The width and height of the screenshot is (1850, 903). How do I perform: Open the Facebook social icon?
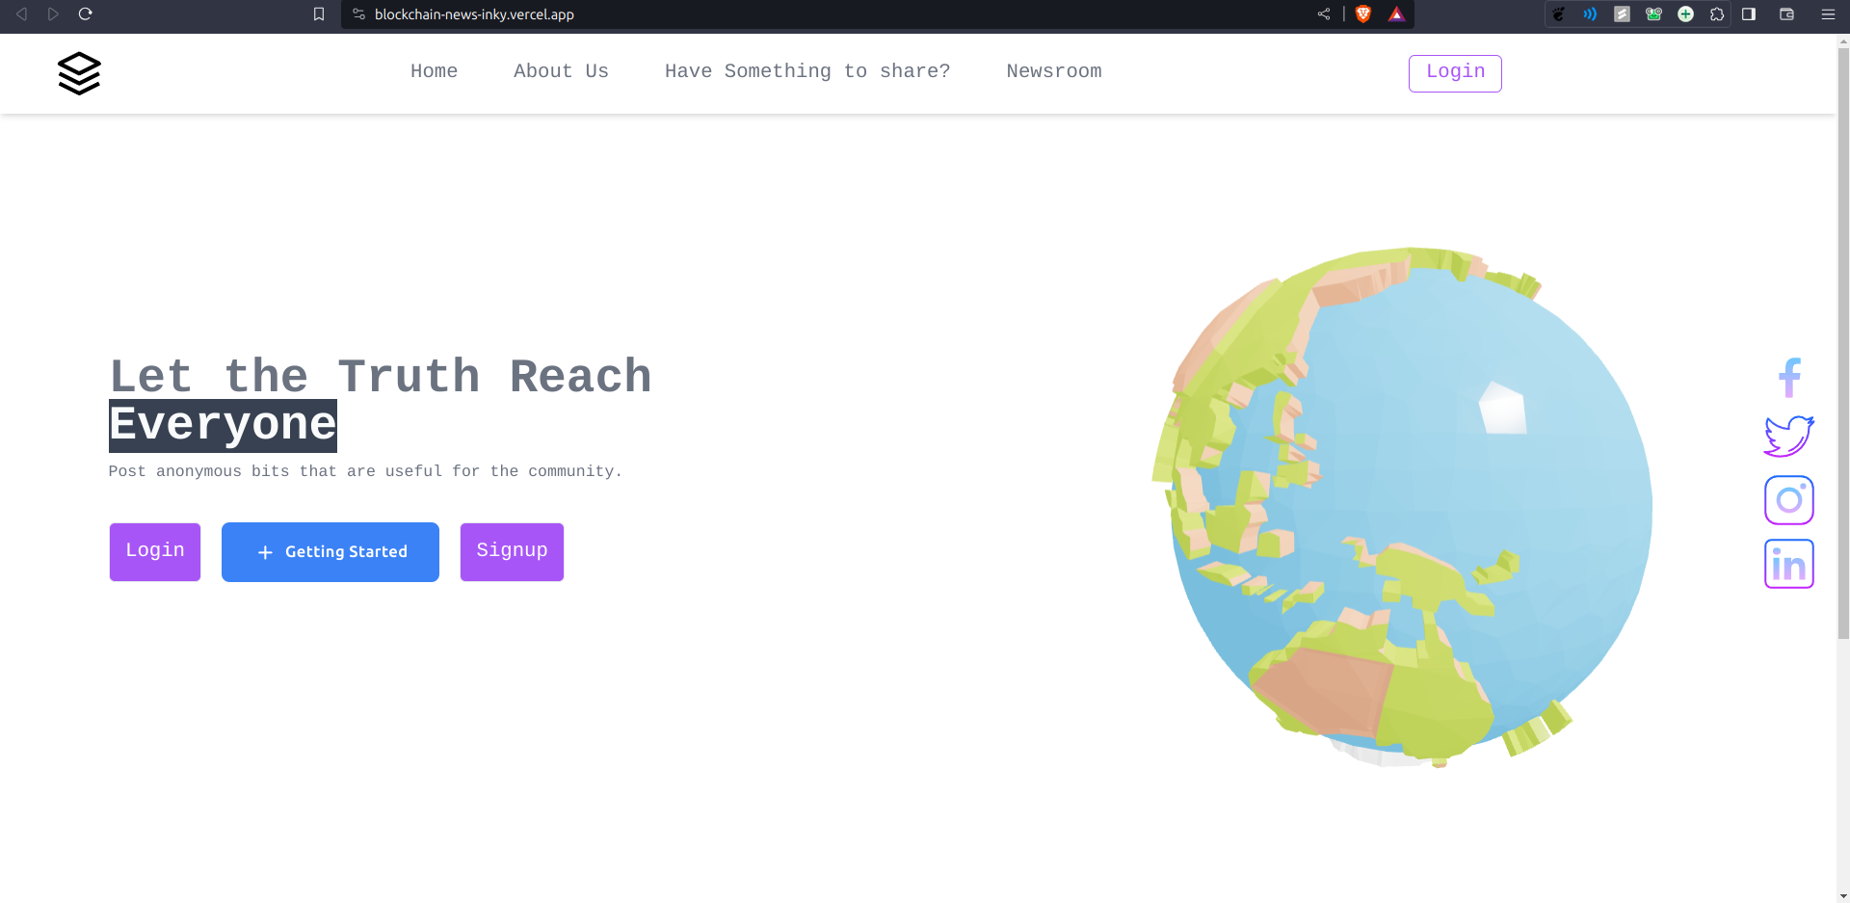coord(1789,377)
